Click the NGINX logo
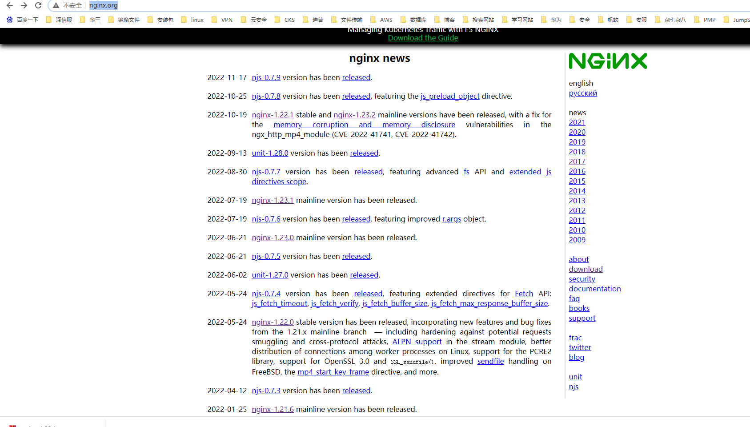The height and width of the screenshot is (427, 750). pos(608,61)
